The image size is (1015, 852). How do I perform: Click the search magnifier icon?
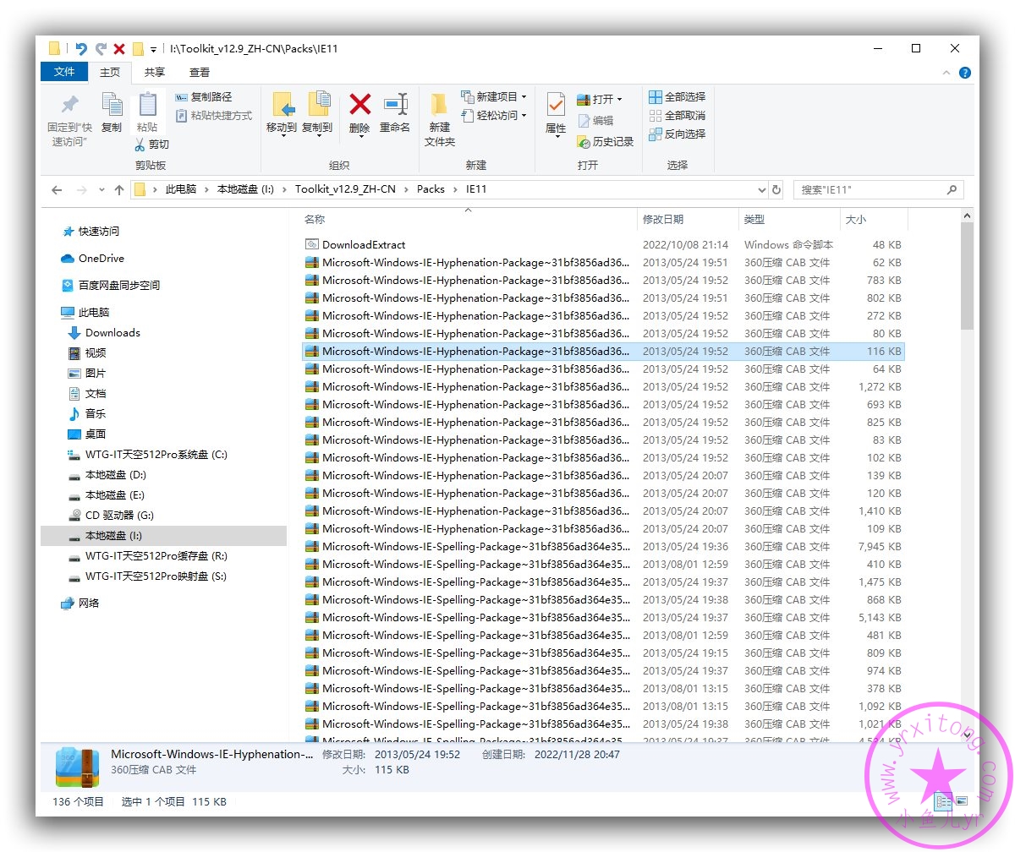tap(952, 189)
